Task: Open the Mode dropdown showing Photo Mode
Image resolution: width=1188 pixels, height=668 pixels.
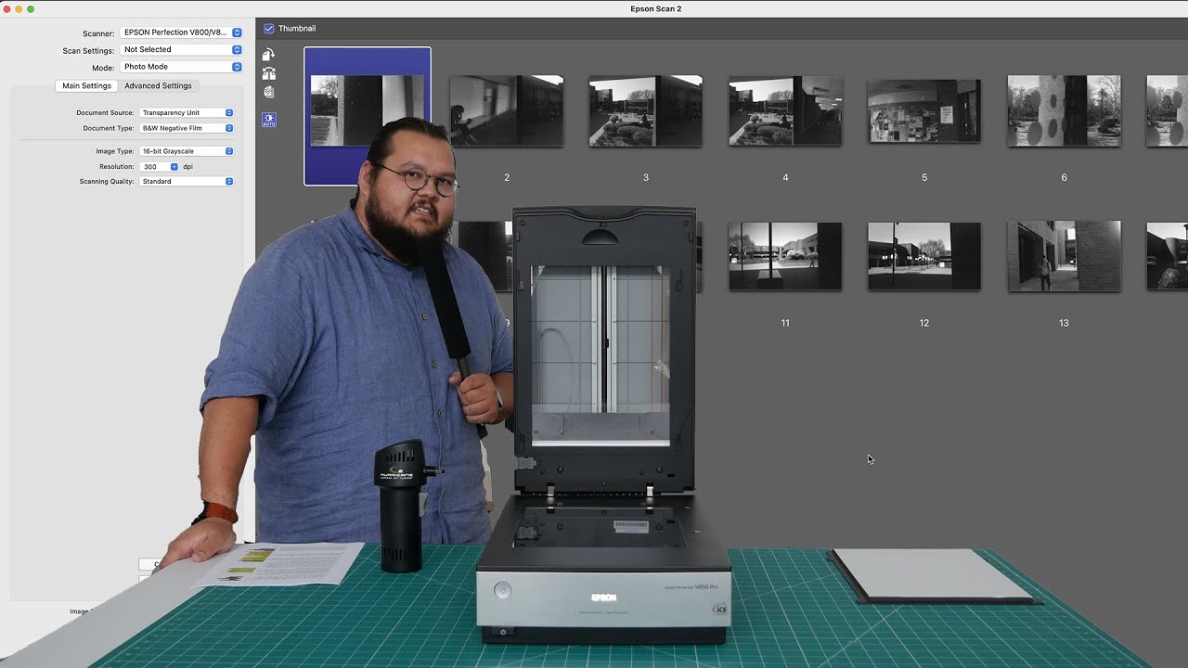Action: click(182, 67)
